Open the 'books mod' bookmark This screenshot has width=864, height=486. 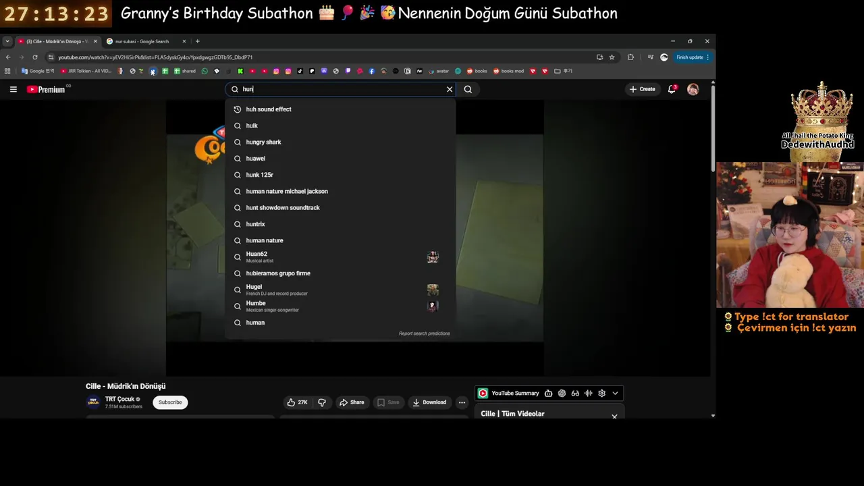[x=508, y=71]
